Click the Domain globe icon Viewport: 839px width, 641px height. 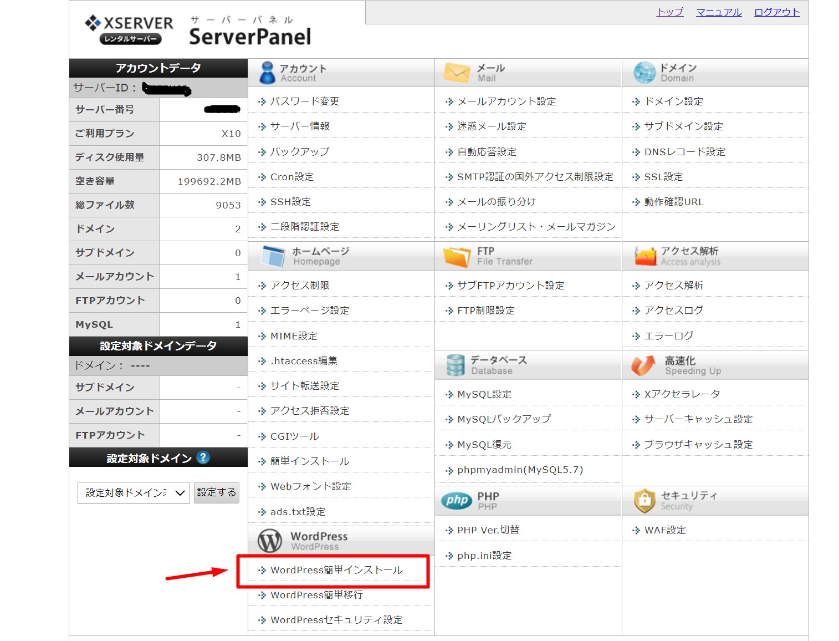644,73
